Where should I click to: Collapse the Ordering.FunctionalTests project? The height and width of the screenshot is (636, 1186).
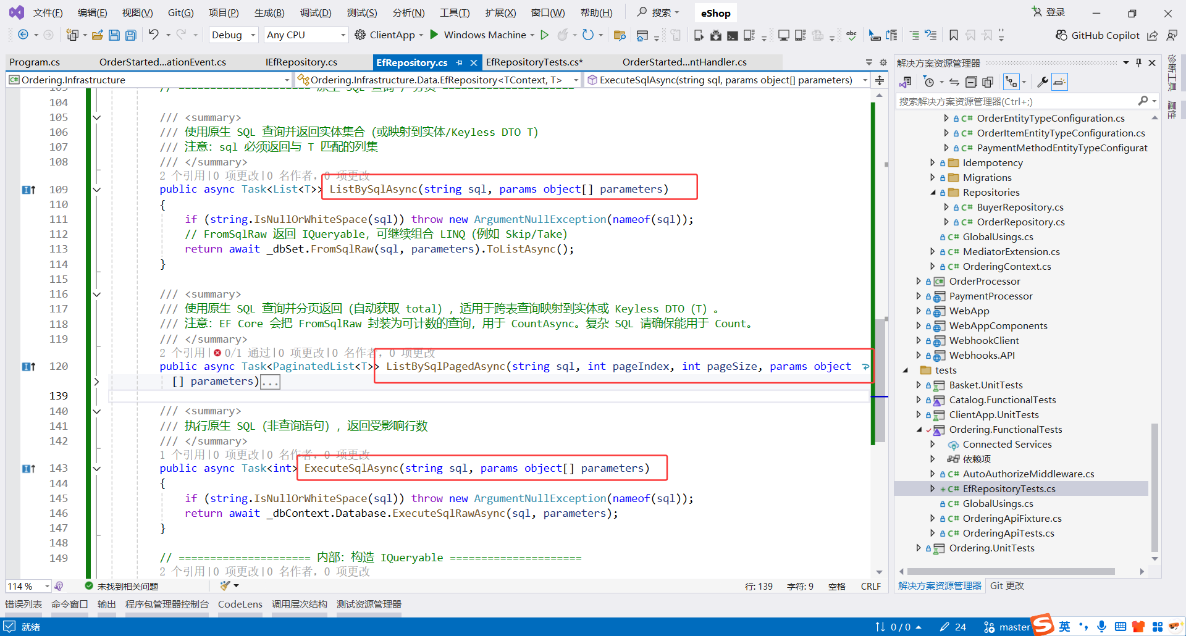(919, 430)
